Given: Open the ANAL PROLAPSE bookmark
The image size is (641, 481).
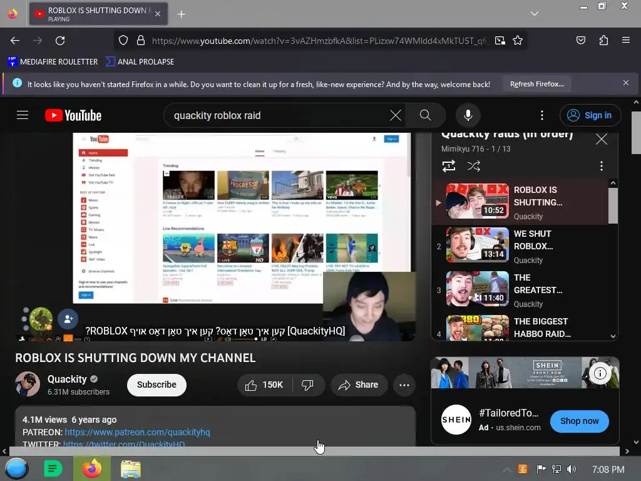Looking at the screenshot, I should (140, 62).
